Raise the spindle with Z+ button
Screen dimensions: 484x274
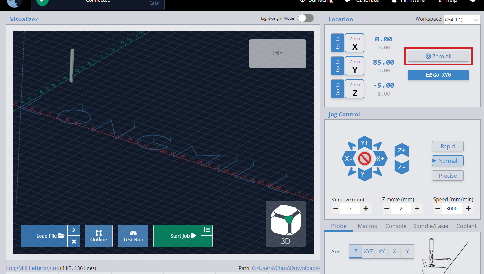coord(402,151)
